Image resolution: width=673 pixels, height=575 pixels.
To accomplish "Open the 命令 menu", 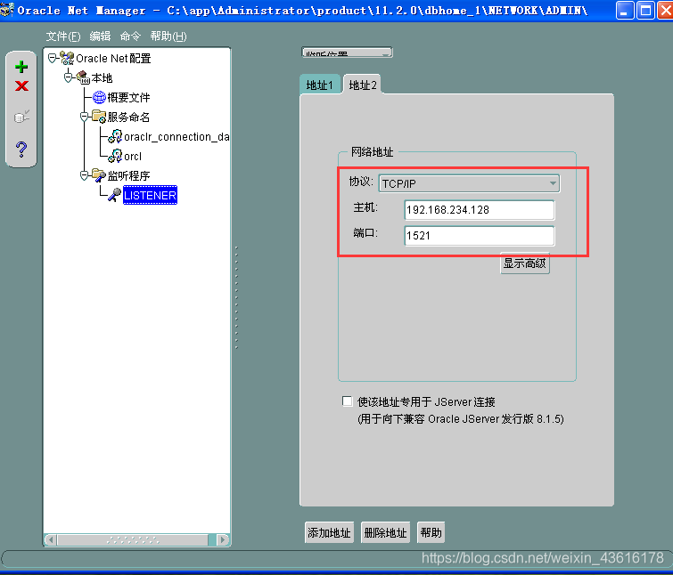I will (x=130, y=36).
